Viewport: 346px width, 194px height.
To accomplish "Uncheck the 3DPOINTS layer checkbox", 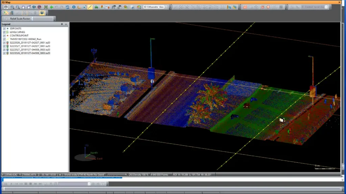I will [x=4, y=29].
